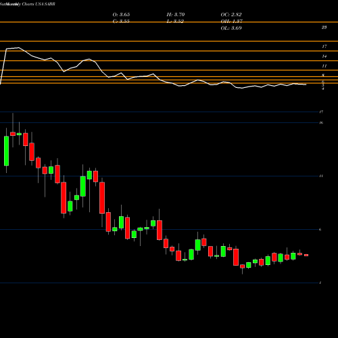
Task: Click the '1' label on candlestick price axis
Action: pos(320,283)
